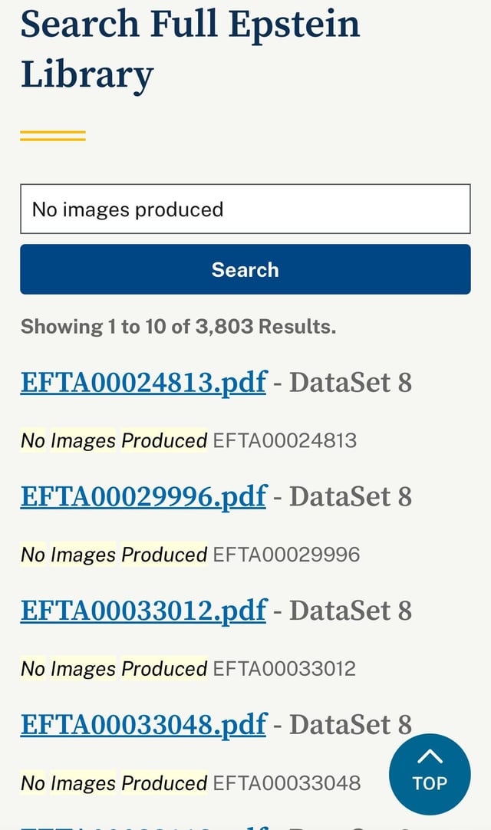
Task: Follow the EFTA00033012.pdf link
Action: tap(143, 611)
